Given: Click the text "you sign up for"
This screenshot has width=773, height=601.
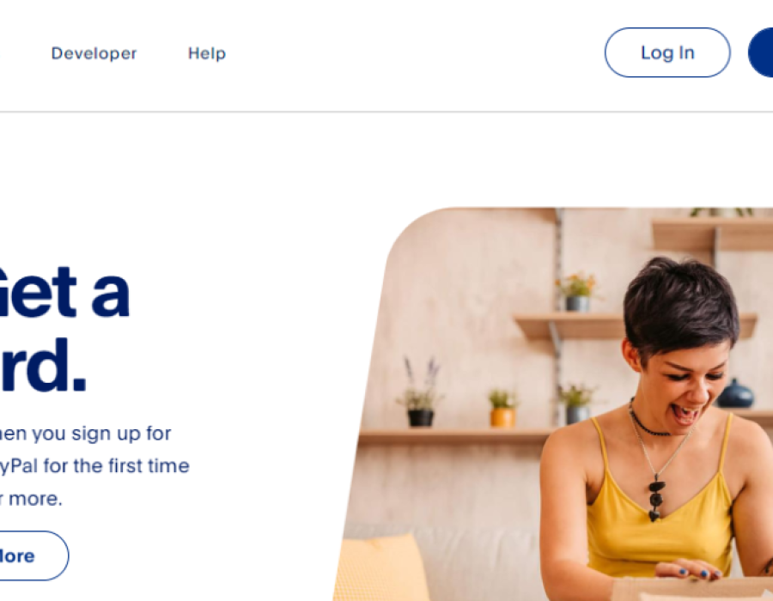Looking at the screenshot, I should point(101,434).
